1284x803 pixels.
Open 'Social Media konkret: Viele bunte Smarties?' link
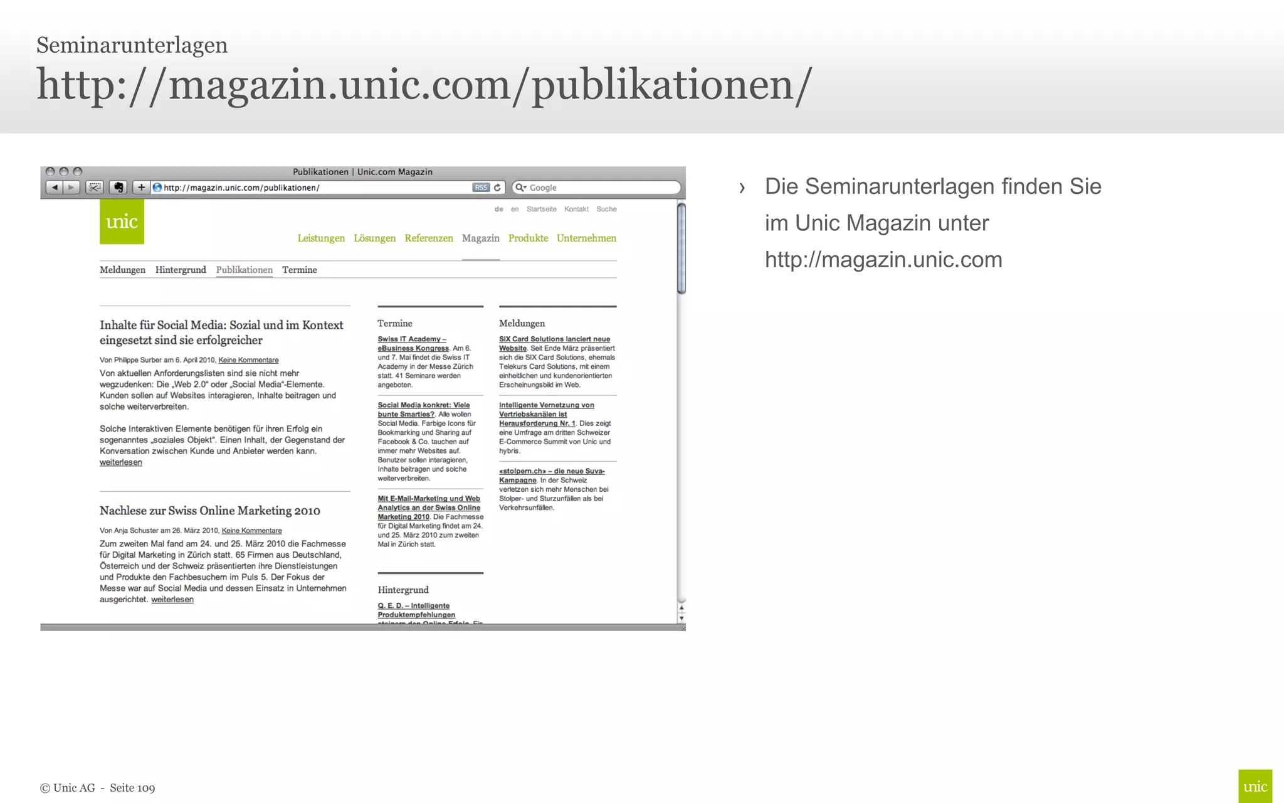point(424,410)
